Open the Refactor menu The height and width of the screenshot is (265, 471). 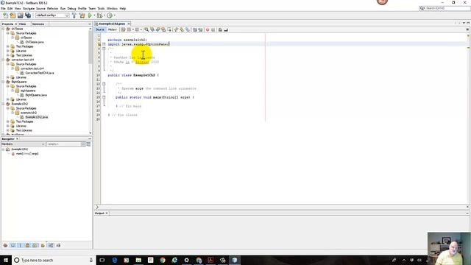click(x=52, y=8)
